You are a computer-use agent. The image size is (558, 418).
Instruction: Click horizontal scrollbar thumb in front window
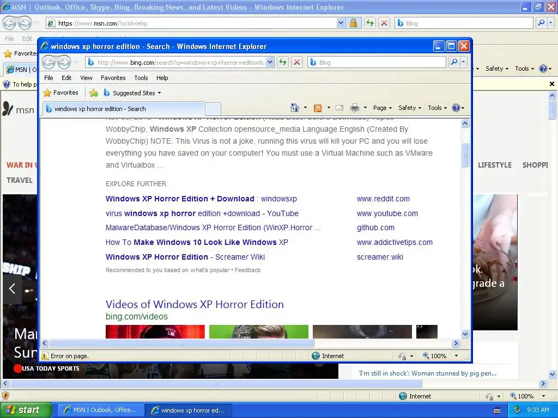[x=182, y=343]
